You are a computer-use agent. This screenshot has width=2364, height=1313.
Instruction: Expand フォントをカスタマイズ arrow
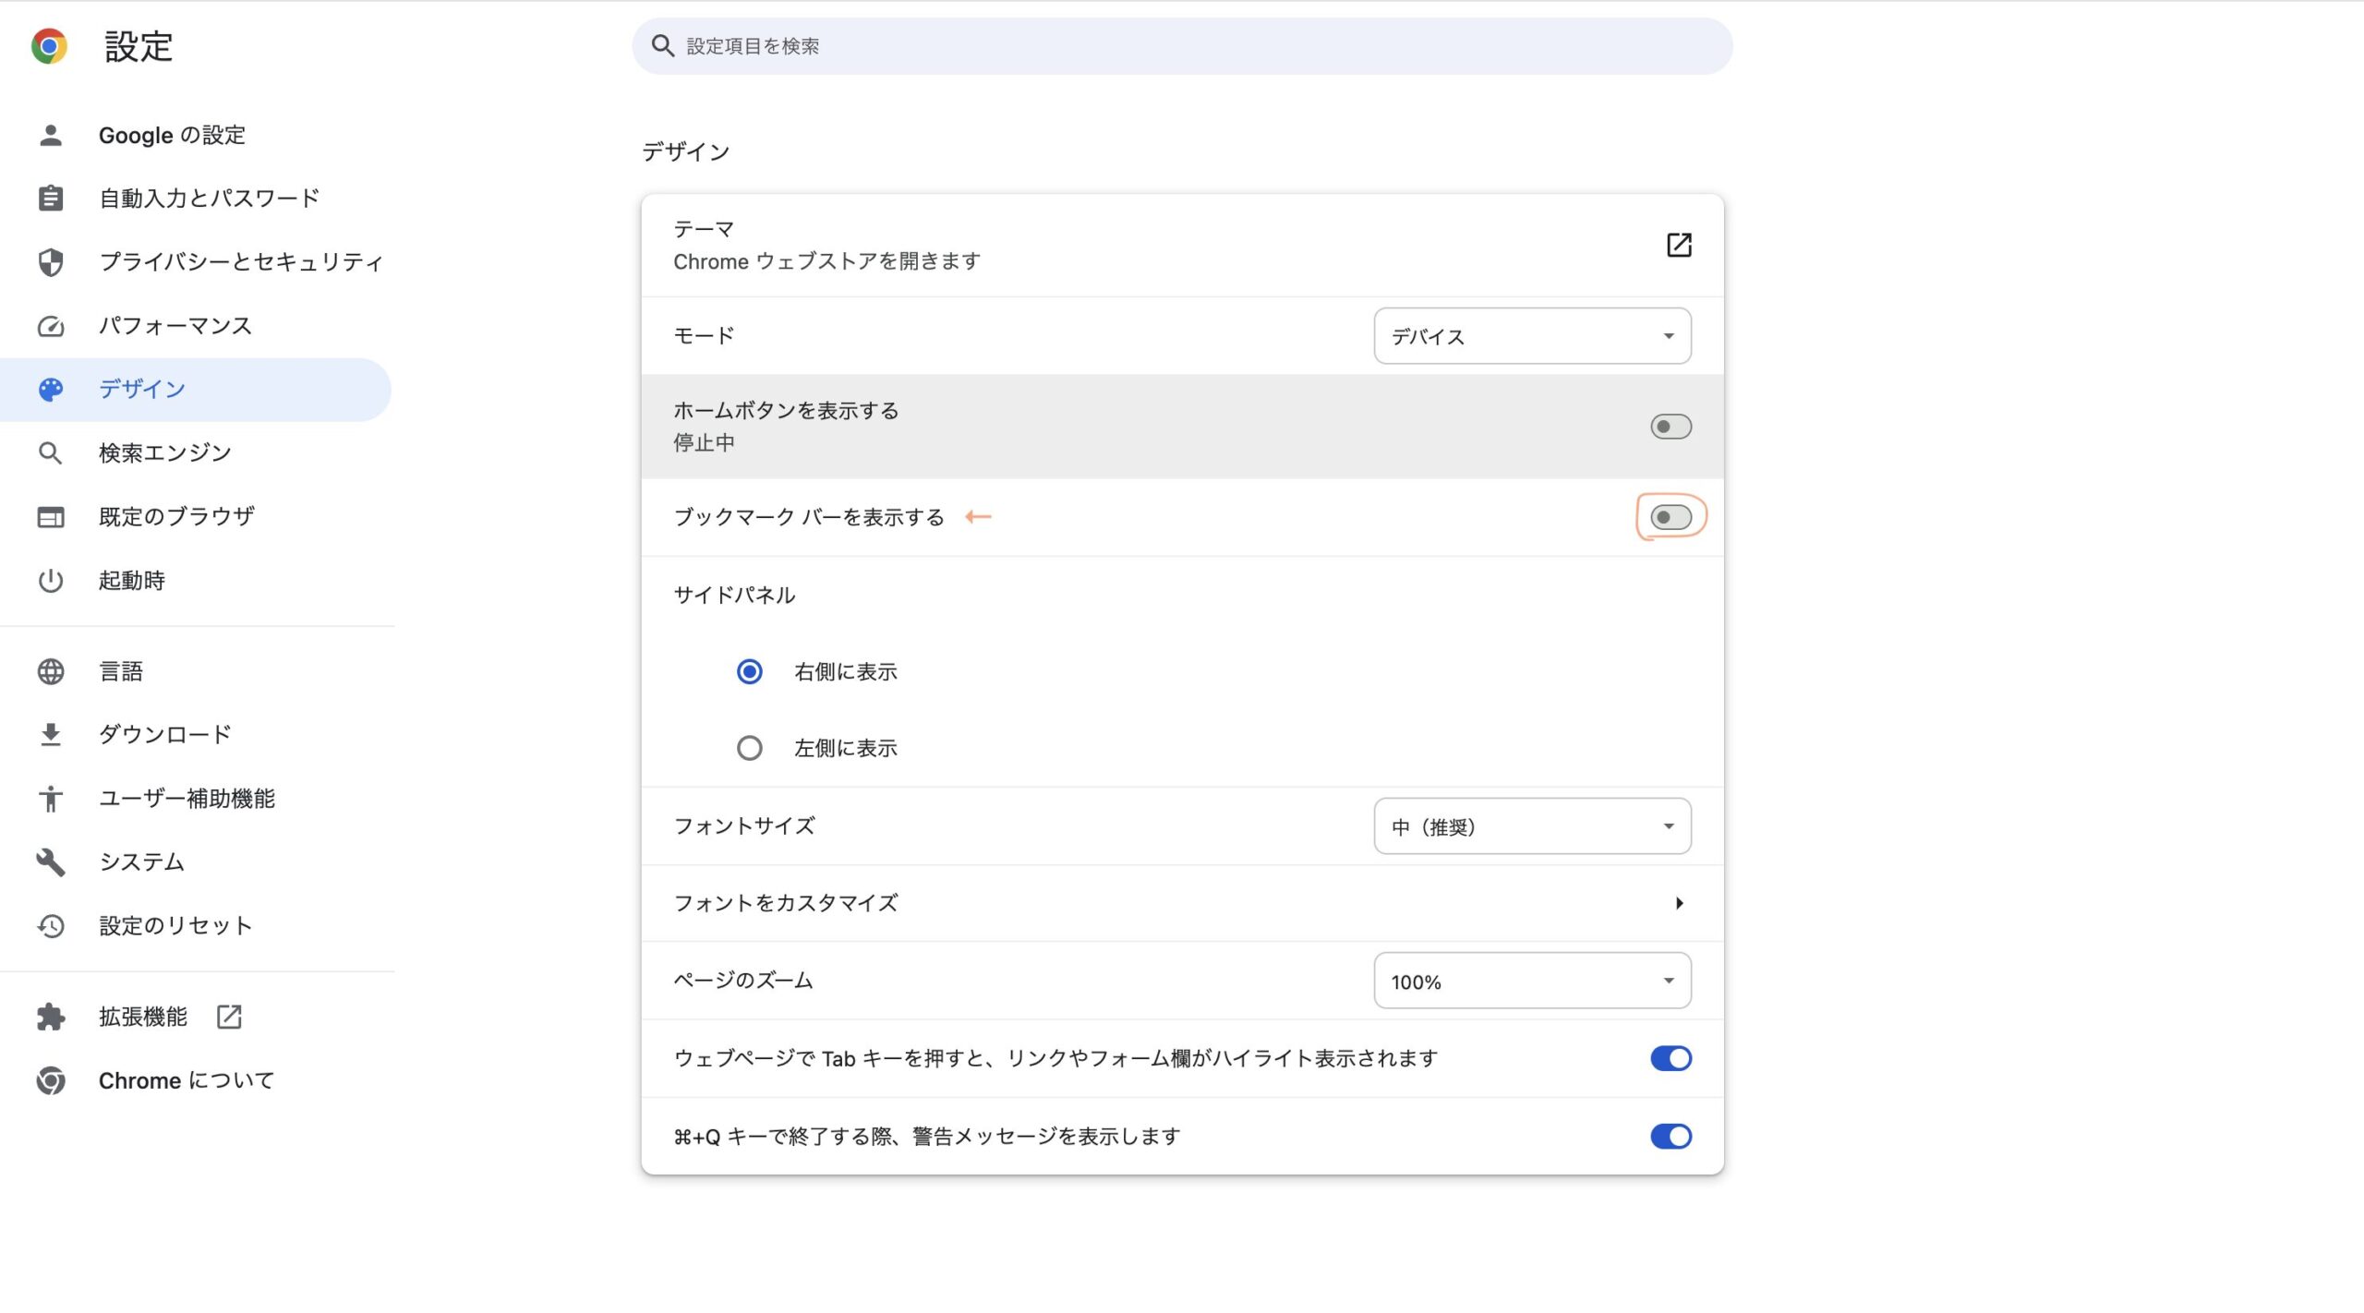1679,903
